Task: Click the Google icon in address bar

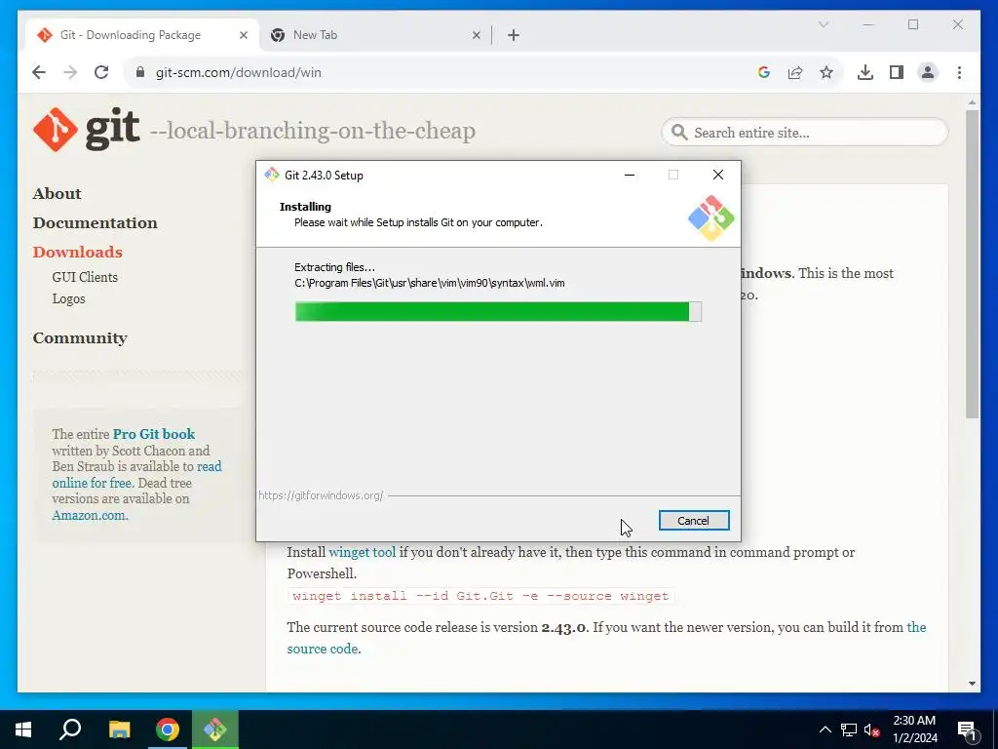Action: click(x=764, y=72)
